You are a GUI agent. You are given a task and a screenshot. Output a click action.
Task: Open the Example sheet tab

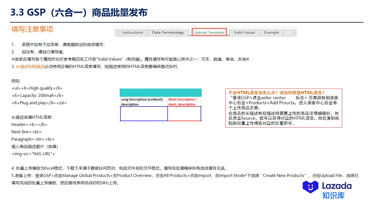(271, 32)
